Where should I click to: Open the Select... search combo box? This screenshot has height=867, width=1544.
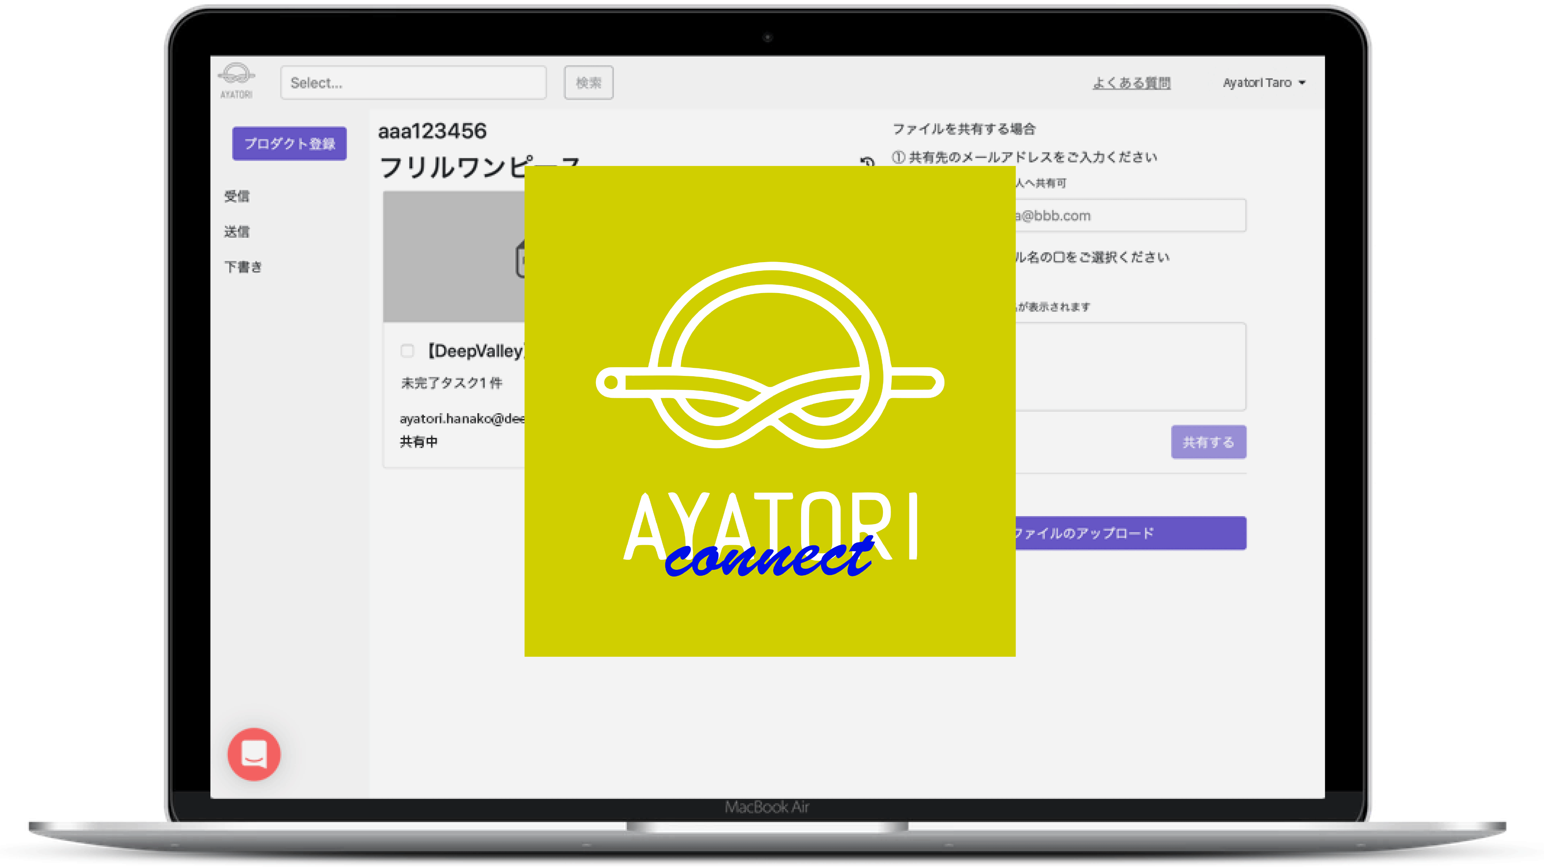413,82
